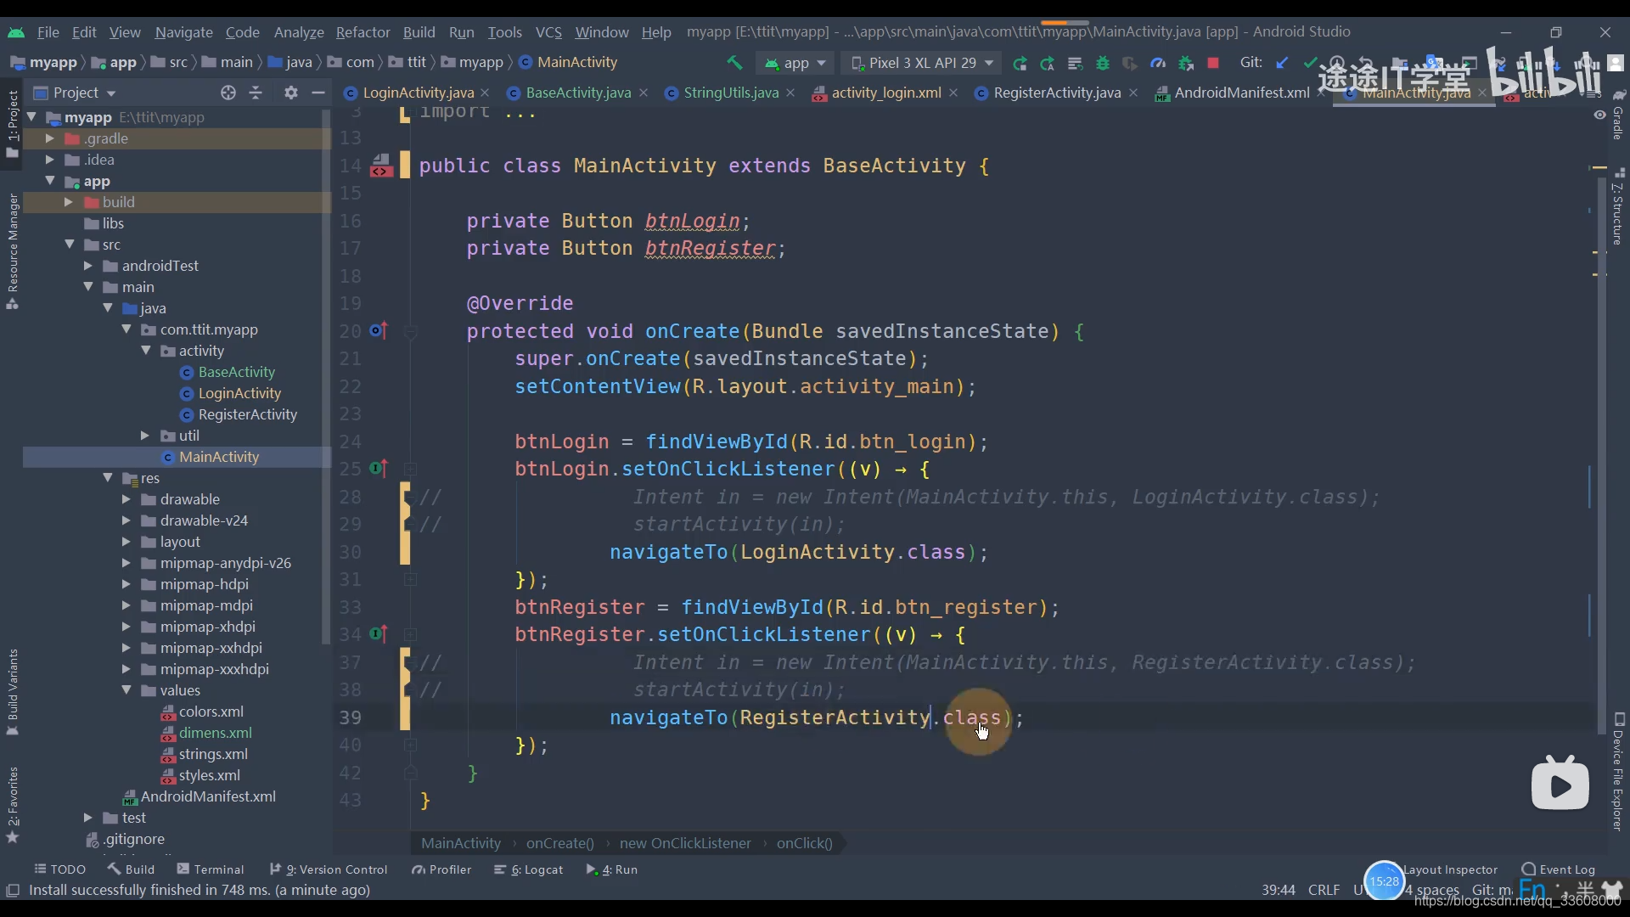Viewport: 1630px width, 917px height.
Task: Open Favorites side panel
Action: coord(13,805)
